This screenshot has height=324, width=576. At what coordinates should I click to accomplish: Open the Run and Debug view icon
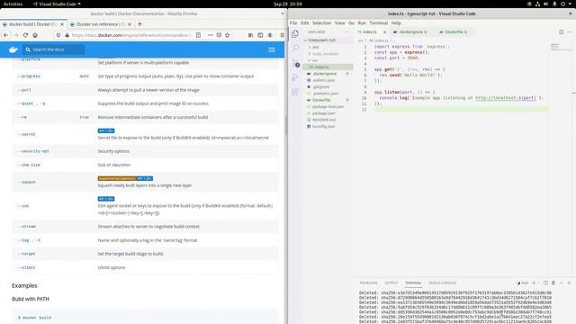295,77
